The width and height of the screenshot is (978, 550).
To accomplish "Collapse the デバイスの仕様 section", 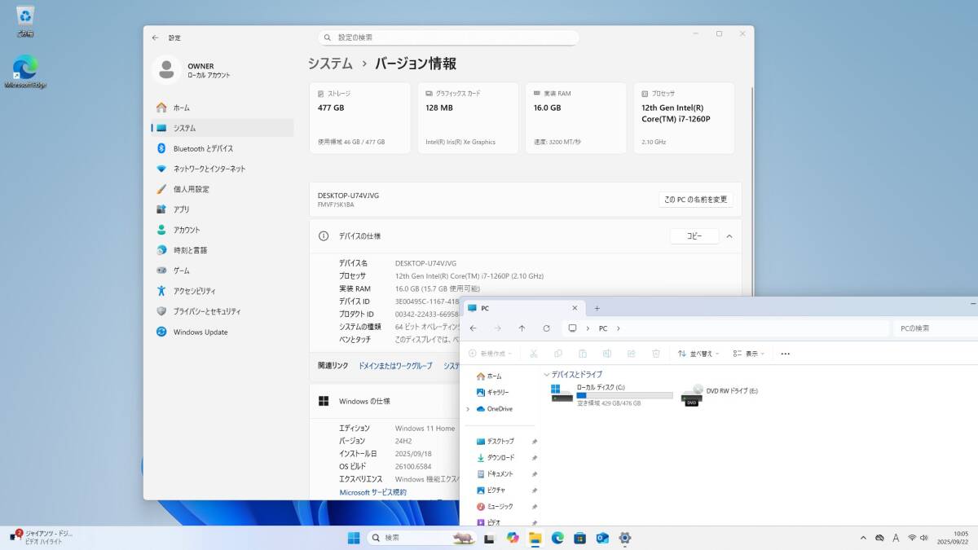I will (x=729, y=235).
